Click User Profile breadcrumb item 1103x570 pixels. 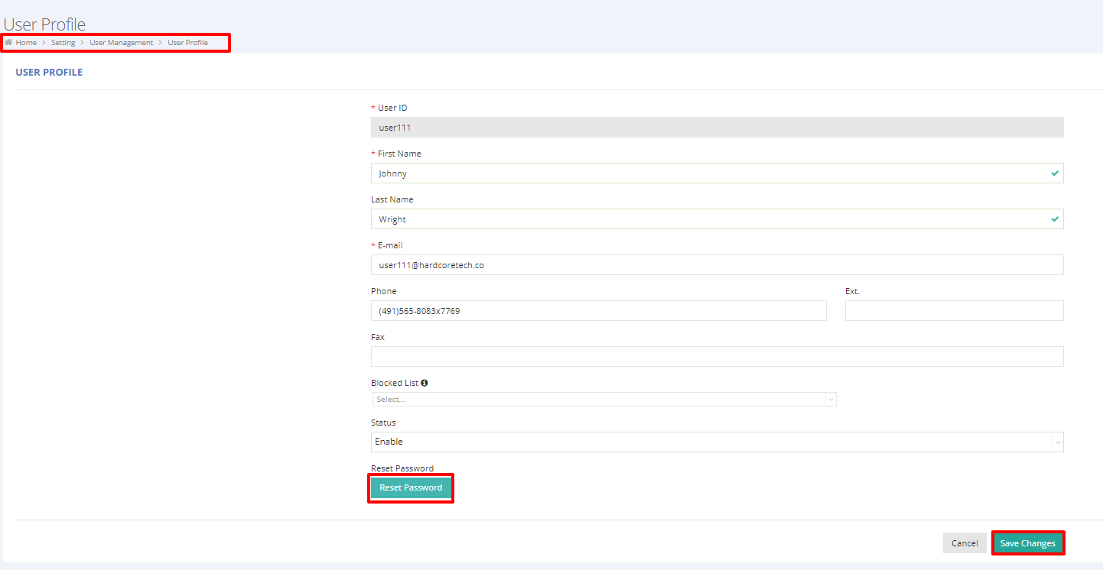coord(187,43)
